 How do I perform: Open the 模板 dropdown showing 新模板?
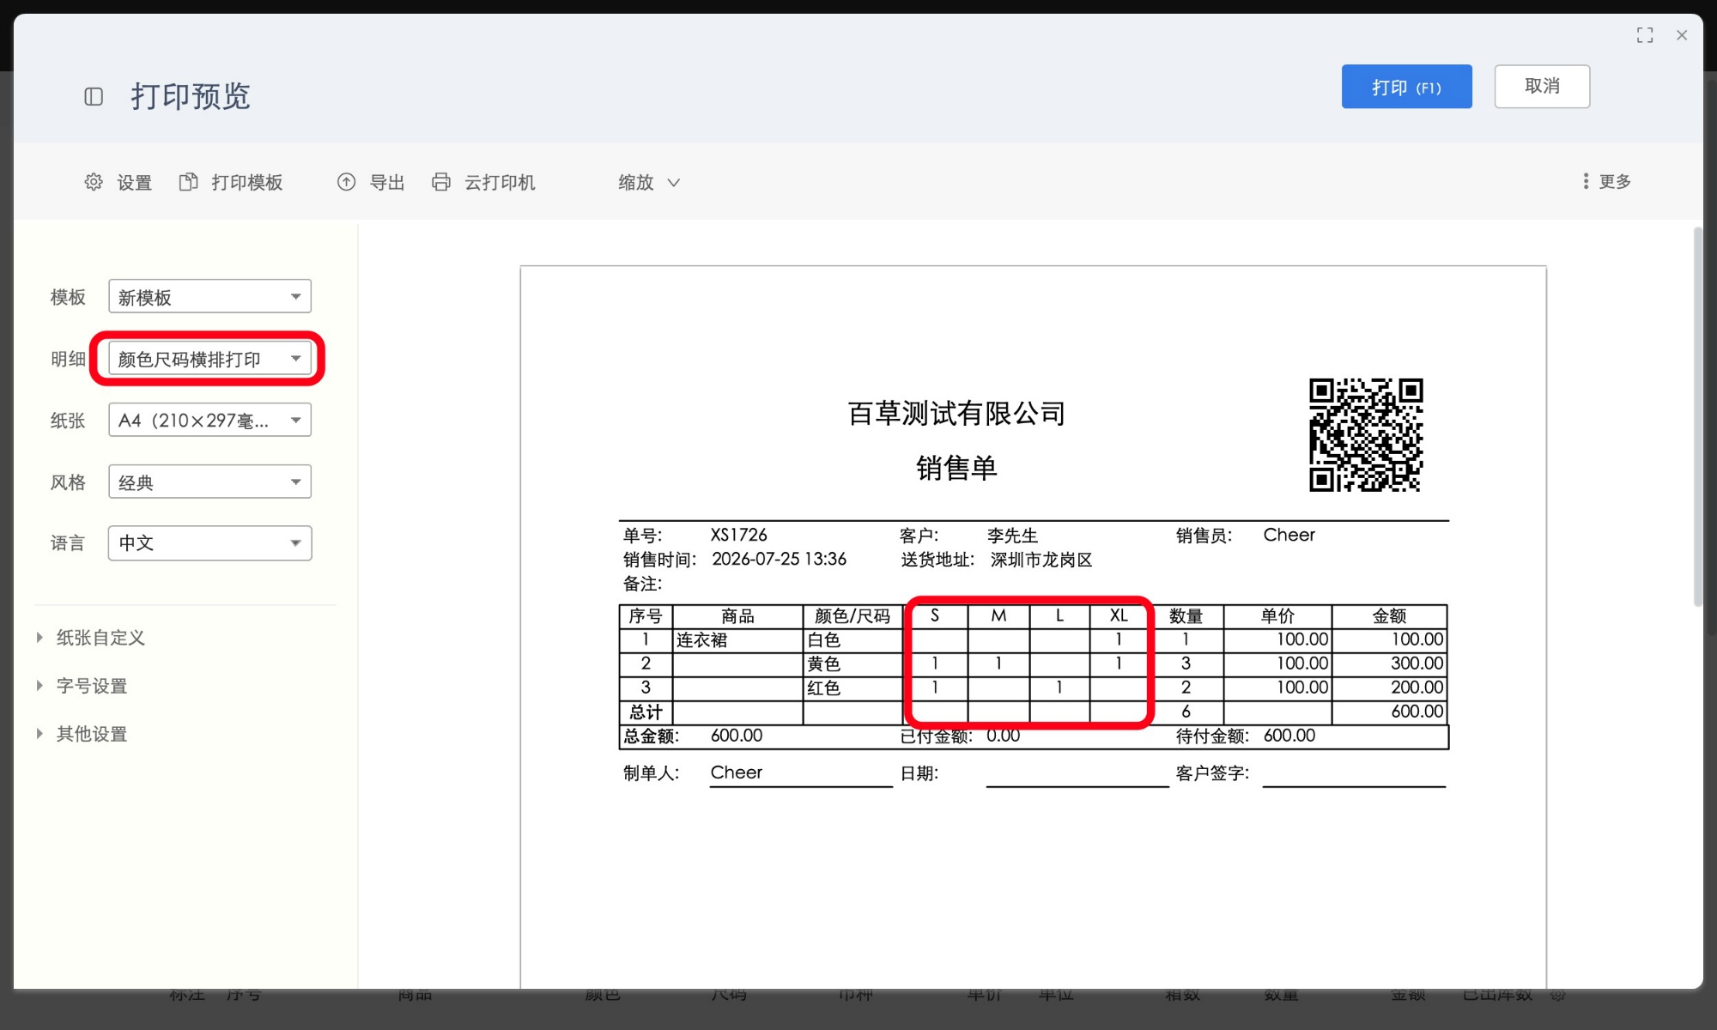pyautogui.click(x=209, y=297)
